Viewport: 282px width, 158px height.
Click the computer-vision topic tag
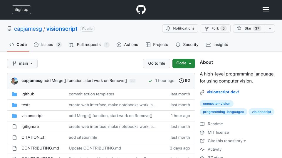pos(216,104)
